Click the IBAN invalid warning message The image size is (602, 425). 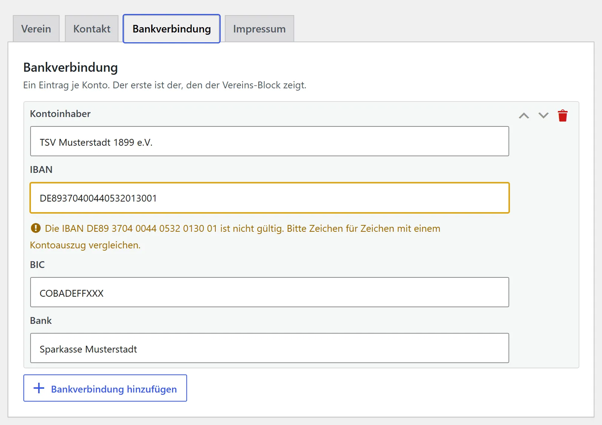coord(235,237)
